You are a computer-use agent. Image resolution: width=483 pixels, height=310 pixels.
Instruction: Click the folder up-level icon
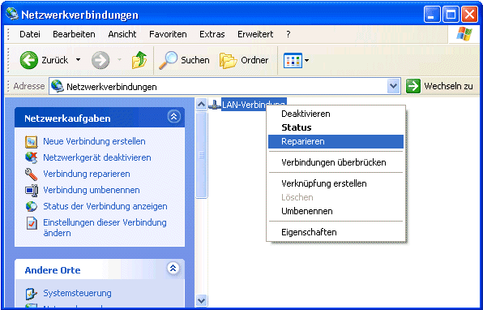click(x=139, y=60)
